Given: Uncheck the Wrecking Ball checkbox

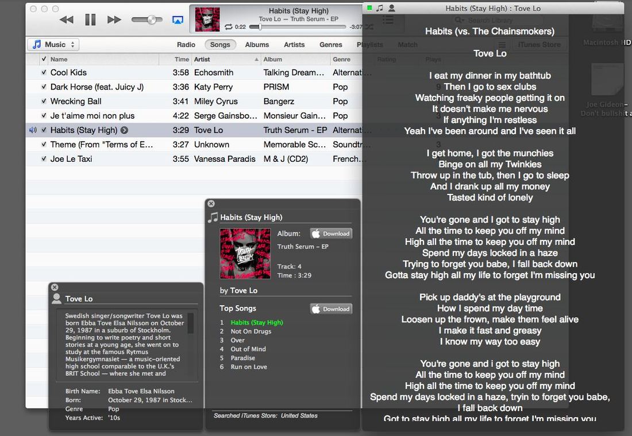Looking at the screenshot, I should pos(44,102).
